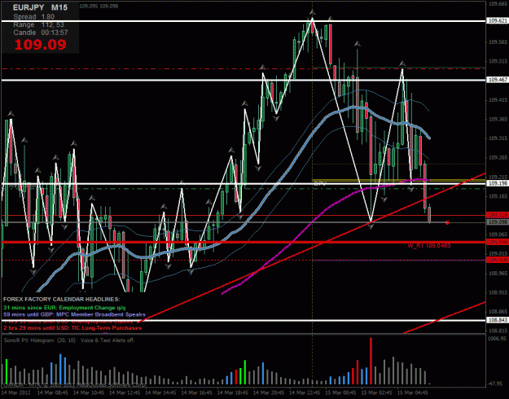
Task: Click the red 109.046 price label
Action: click(x=498, y=242)
